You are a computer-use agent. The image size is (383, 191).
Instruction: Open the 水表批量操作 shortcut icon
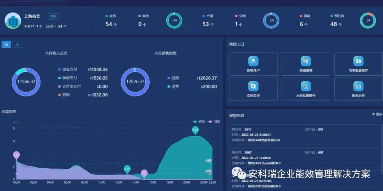point(306,86)
